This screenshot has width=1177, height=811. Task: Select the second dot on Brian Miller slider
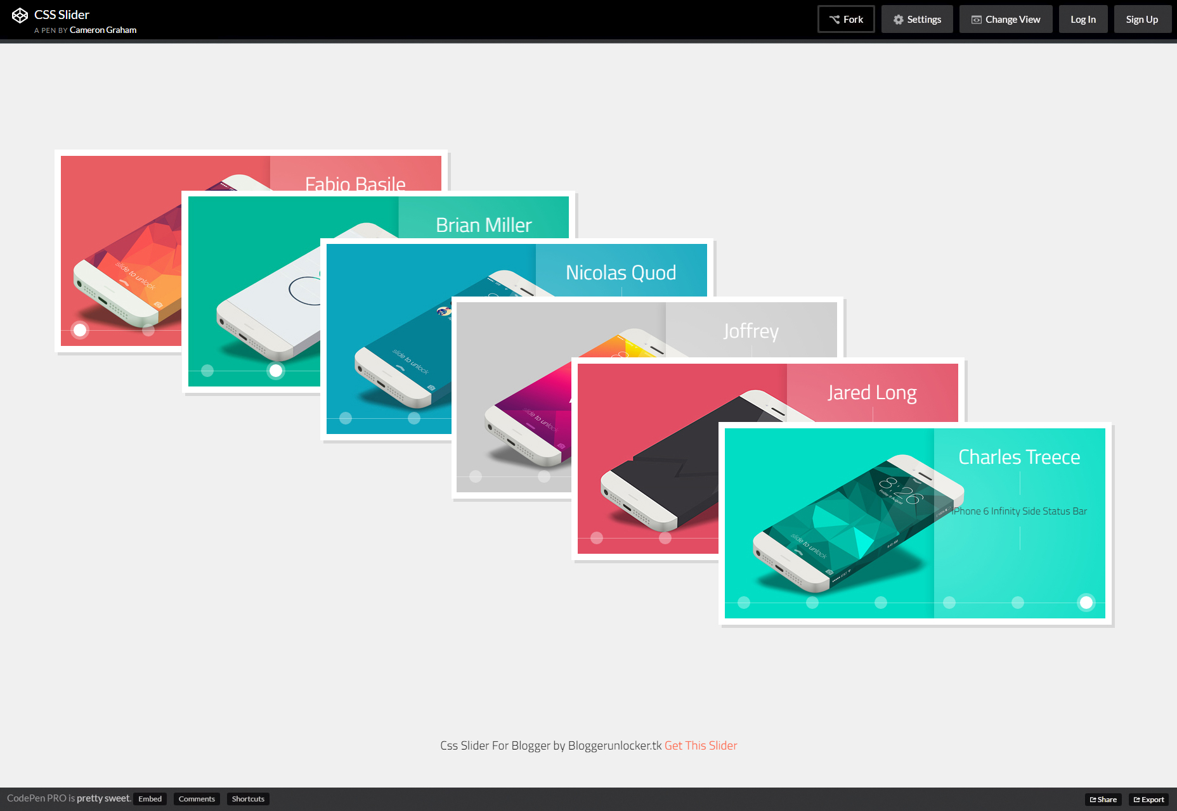[276, 371]
